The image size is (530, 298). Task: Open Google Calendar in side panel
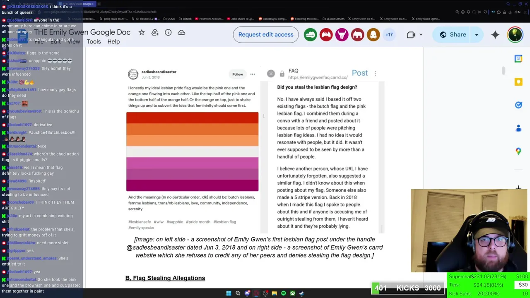[518, 59]
